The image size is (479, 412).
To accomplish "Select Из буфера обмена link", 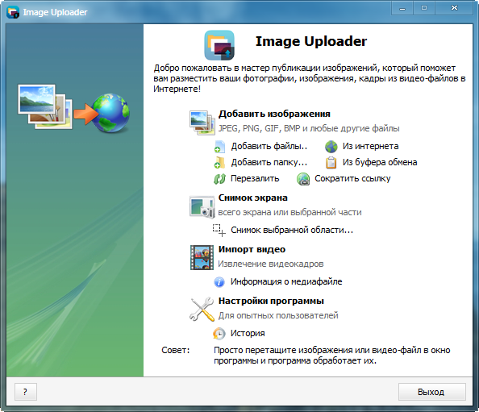I will tap(380, 162).
